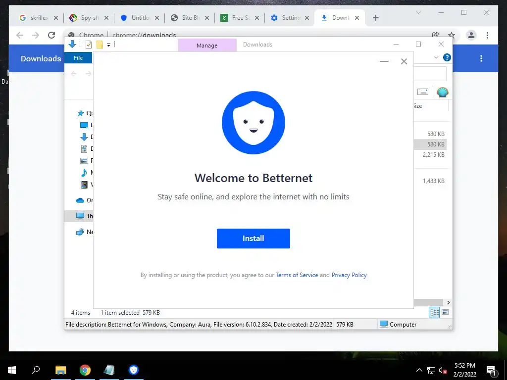
Task: Click the Explorer help question mark icon
Action: tap(447, 57)
